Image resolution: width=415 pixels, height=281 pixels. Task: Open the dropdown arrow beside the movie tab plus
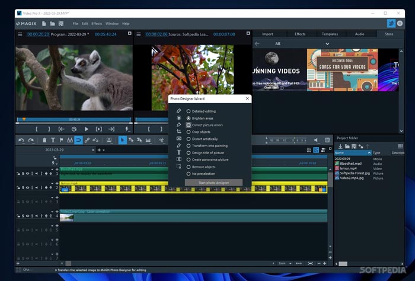coord(104,150)
